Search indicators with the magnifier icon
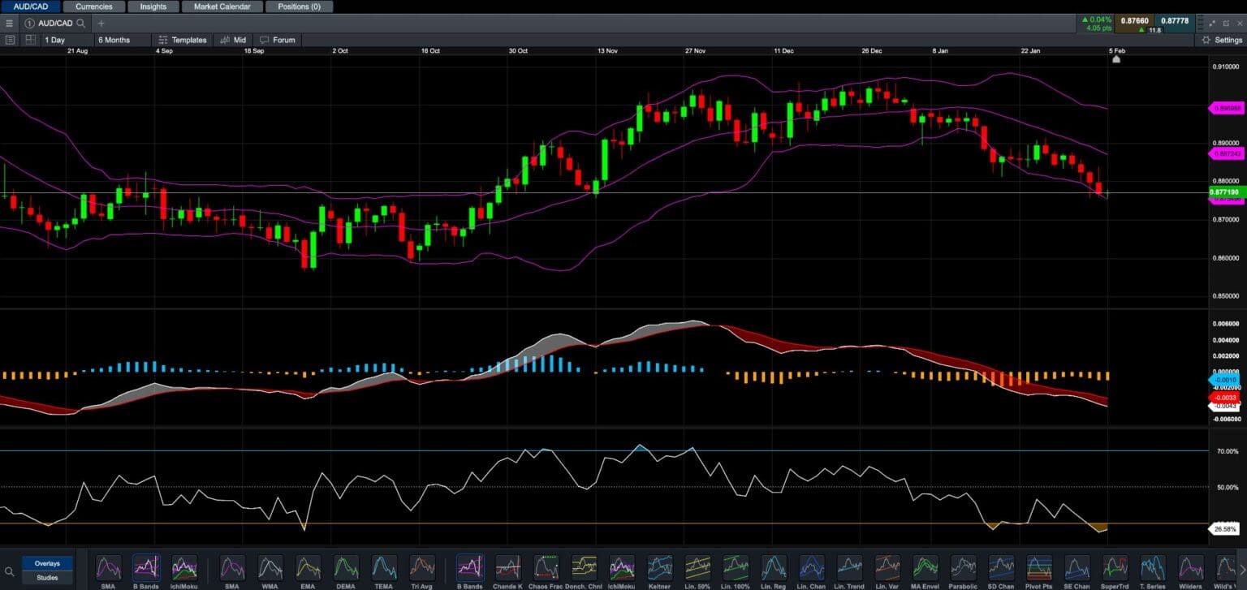 tap(10, 571)
